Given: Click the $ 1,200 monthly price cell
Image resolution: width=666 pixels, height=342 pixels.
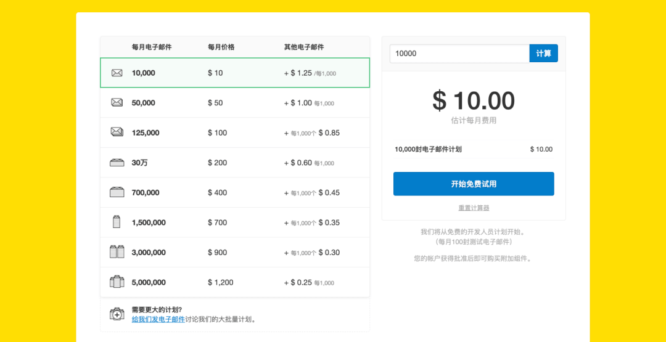Looking at the screenshot, I should (x=220, y=282).
